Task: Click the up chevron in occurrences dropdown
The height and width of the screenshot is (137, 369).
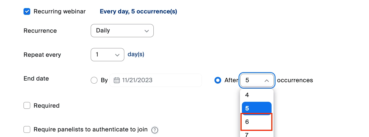Action: [267, 81]
